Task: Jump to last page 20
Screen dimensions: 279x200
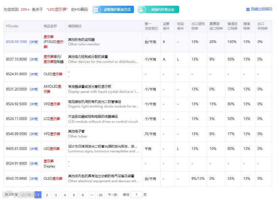Action: click(101, 195)
